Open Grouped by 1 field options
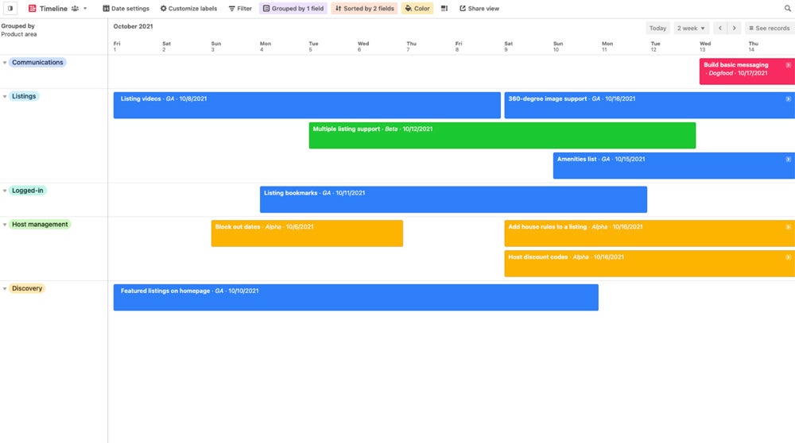This screenshot has width=795, height=443. pyautogui.click(x=293, y=9)
